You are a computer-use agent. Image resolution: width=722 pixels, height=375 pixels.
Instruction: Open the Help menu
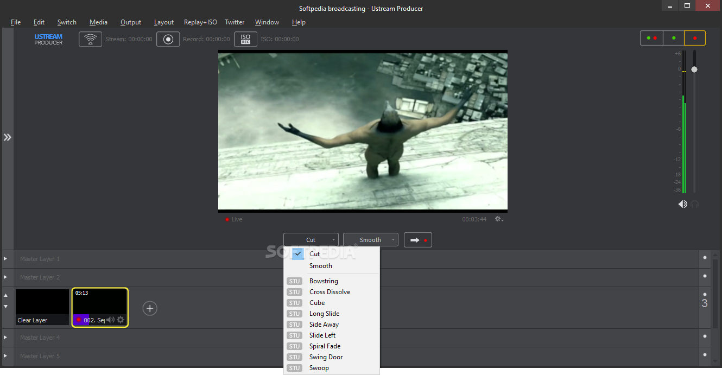(299, 22)
